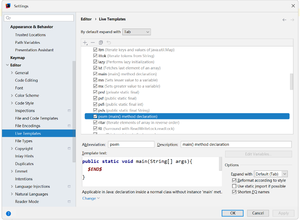Image resolution: width=300 pixels, height=220 pixels.
Task: Click the project-level indicator icon next to Copyright
Action: [69, 148]
